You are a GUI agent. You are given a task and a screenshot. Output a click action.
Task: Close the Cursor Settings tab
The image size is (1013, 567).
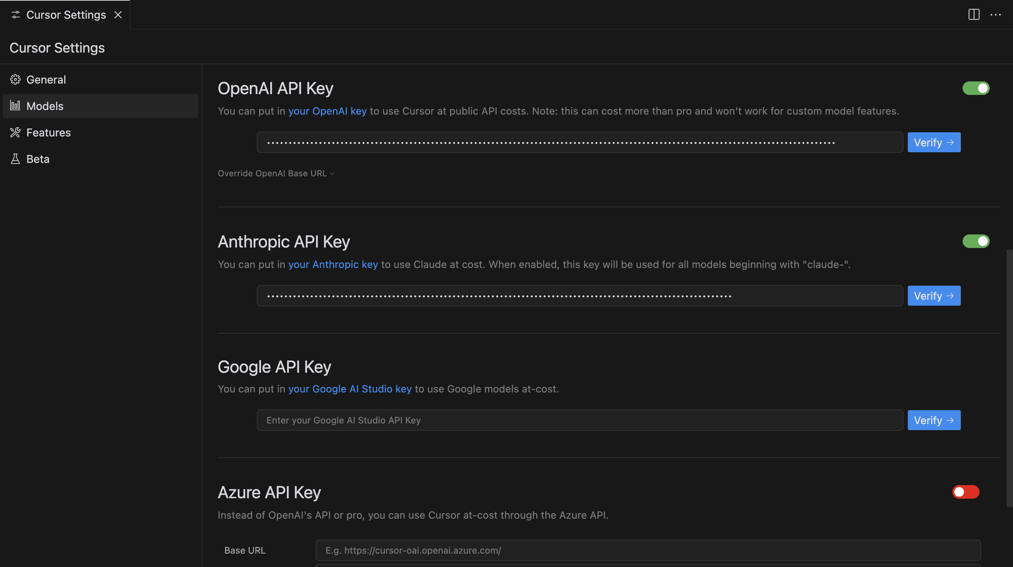coord(119,14)
